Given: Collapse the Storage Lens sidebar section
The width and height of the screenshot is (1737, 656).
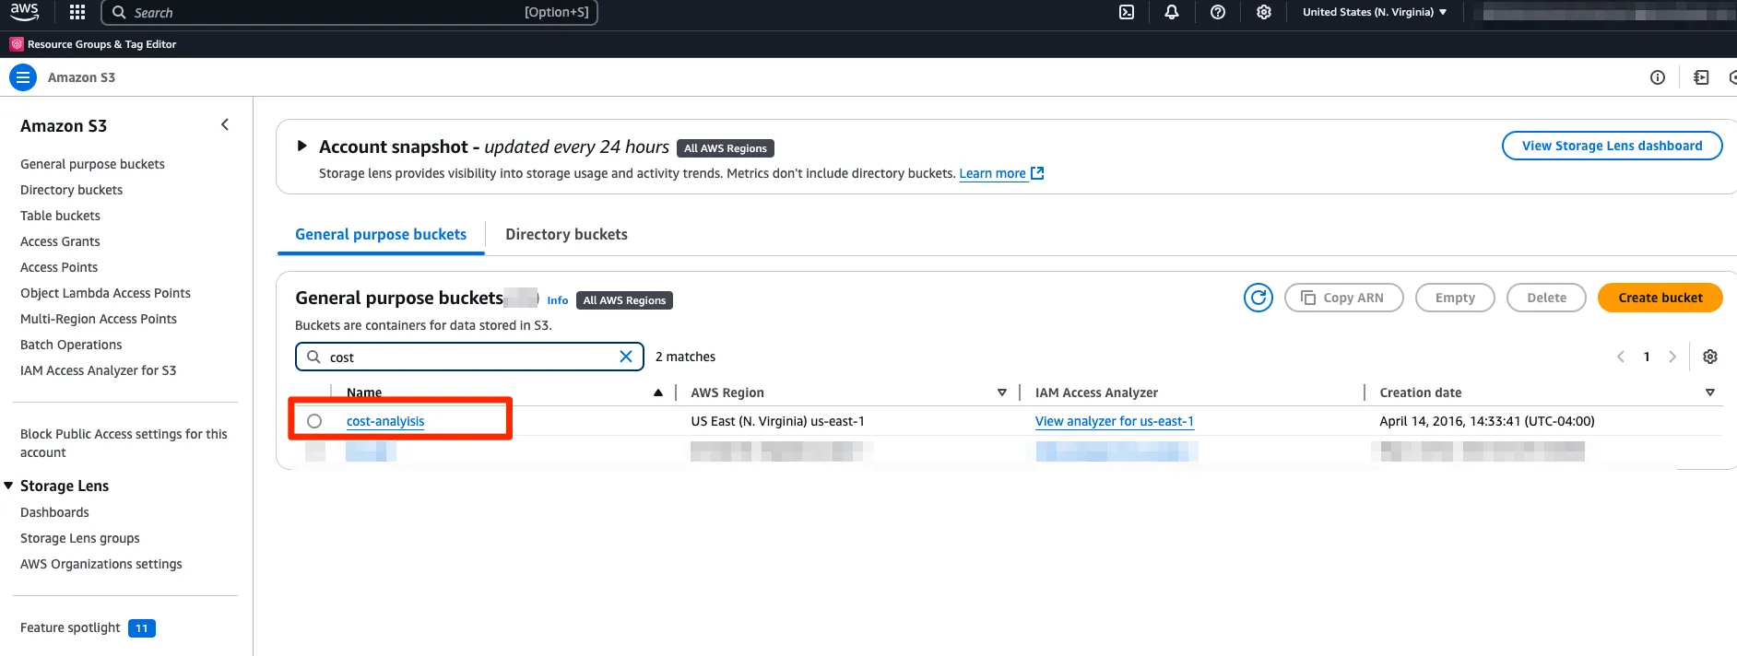Looking at the screenshot, I should pos(8,486).
